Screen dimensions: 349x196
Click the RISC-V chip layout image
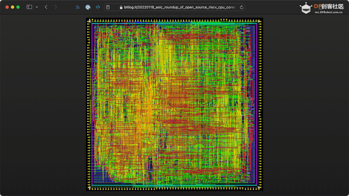[x=174, y=104]
